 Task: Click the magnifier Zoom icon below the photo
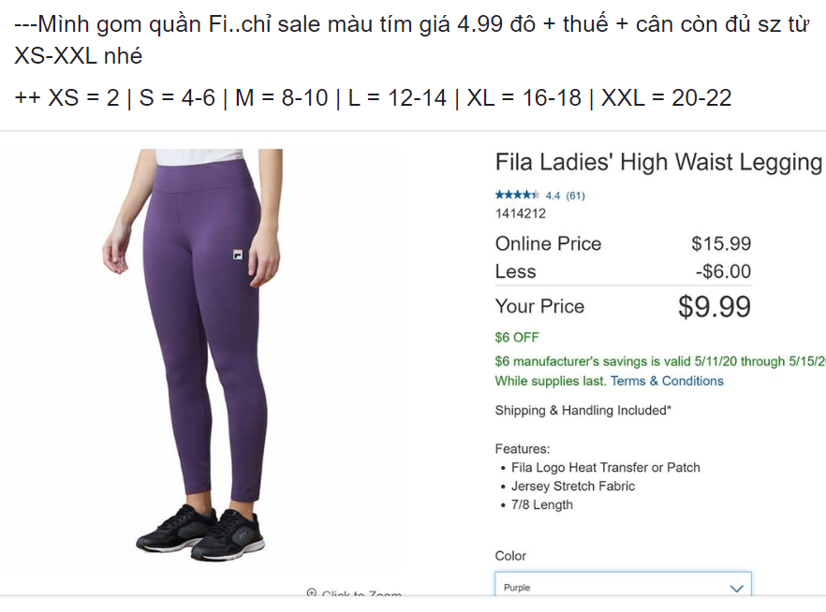[311, 592]
